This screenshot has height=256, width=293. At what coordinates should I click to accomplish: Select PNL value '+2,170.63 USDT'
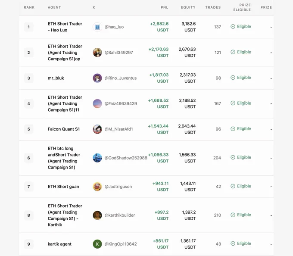tap(159, 53)
